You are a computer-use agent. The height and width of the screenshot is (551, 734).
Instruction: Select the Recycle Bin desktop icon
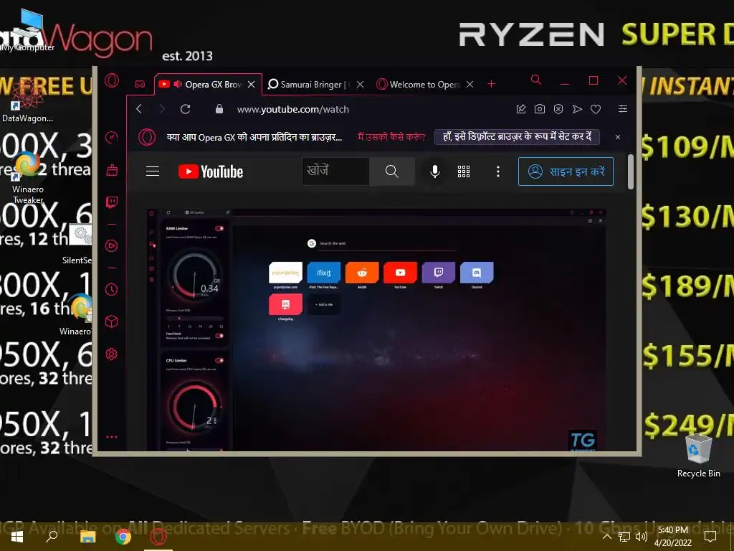[698, 456]
